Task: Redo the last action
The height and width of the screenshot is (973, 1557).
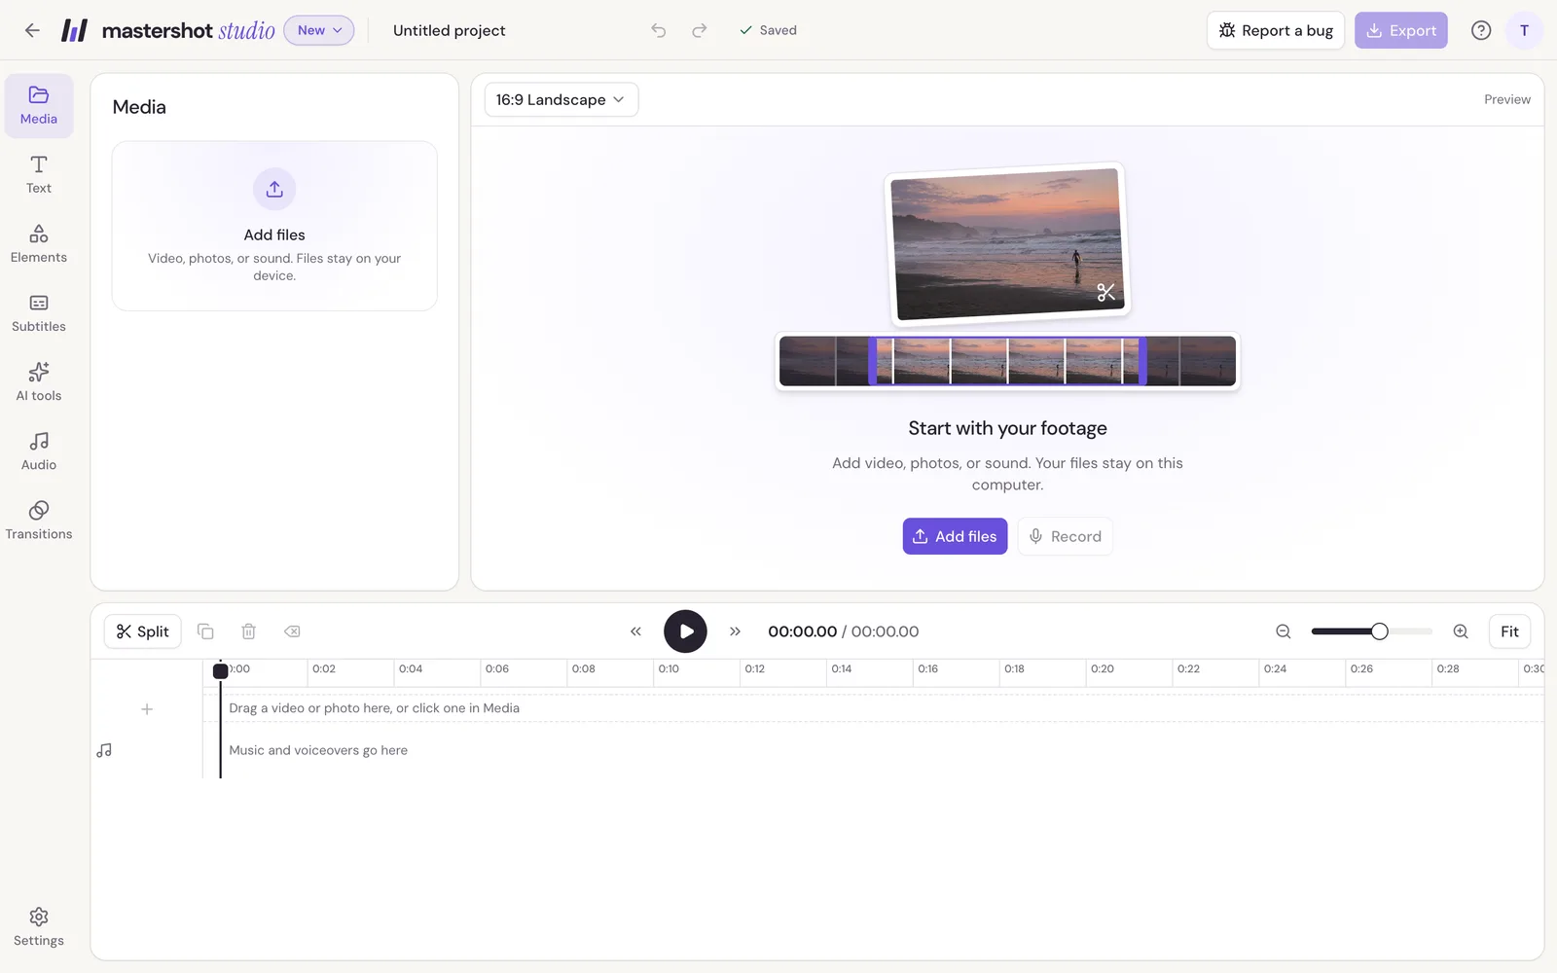Action: point(699,30)
